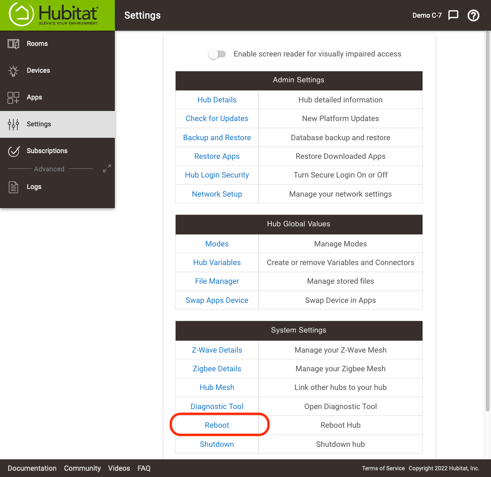
Task: Open Network Setup link
Action: pos(217,194)
